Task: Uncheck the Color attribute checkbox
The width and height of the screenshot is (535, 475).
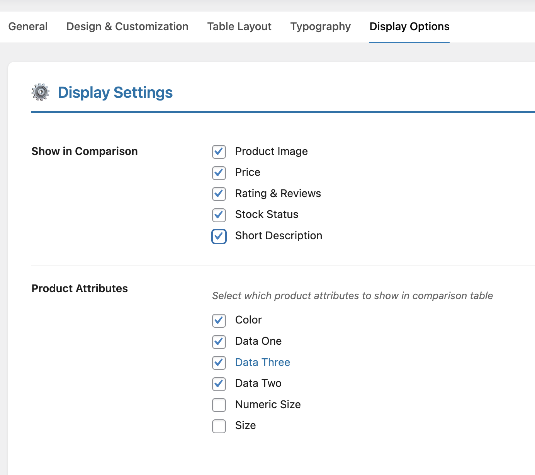Action: [219, 320]
